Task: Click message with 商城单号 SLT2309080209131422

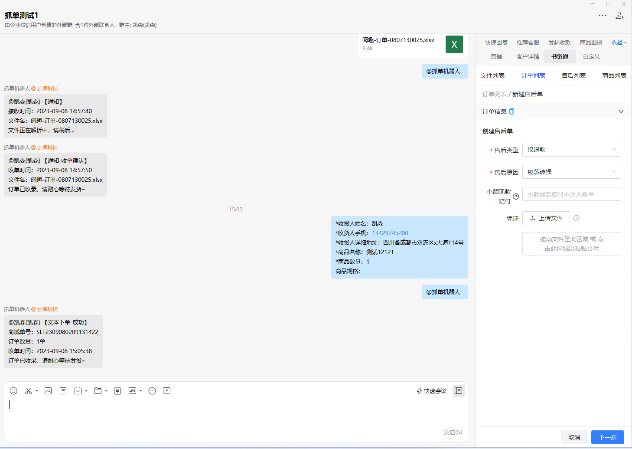Action: pos(53,341)
